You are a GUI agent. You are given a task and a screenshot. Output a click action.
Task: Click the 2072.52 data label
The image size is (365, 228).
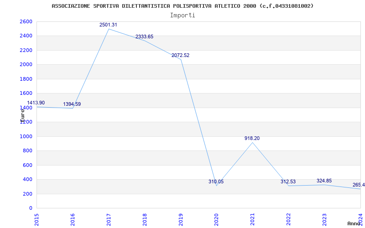click(180, 56)
